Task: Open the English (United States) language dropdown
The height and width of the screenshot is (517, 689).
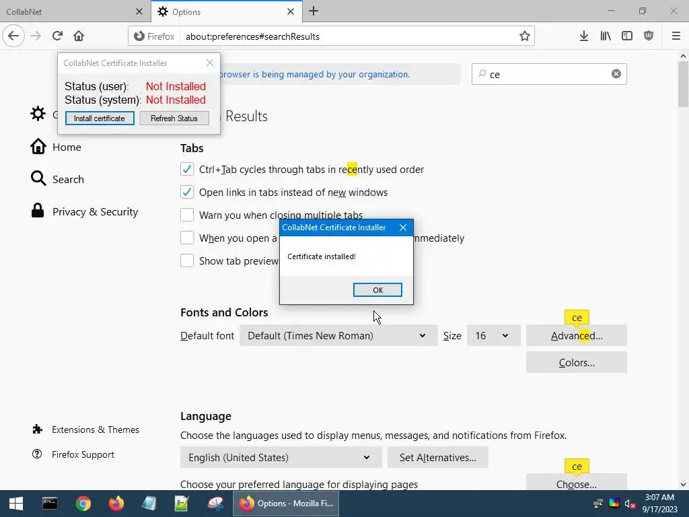Action: point(281,457)
